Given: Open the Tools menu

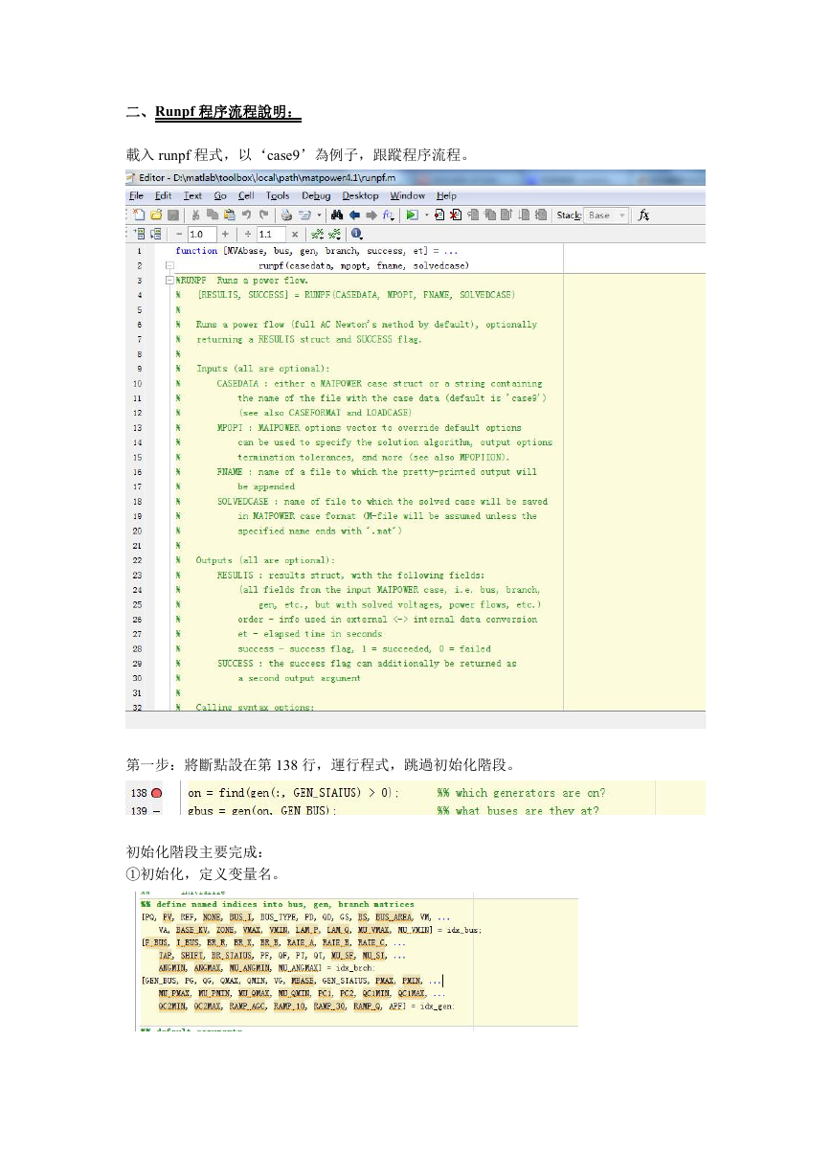Looking at the screenshot, I should 278,195.
